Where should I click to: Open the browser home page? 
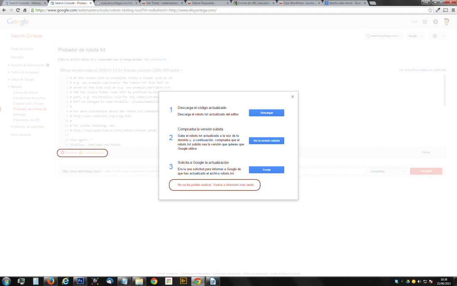(25, 10)
